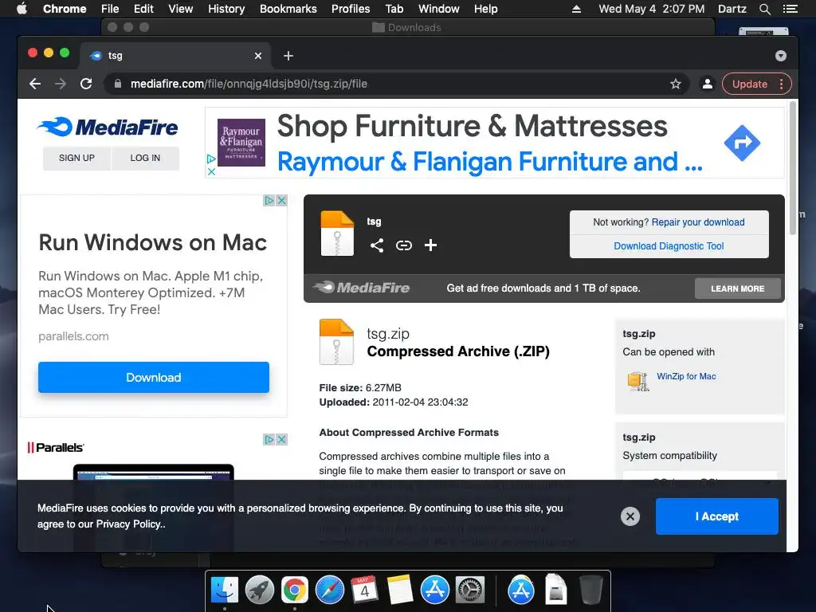Open the Chrome three-dot menu

pyautogui.click(x=781, y=84)
